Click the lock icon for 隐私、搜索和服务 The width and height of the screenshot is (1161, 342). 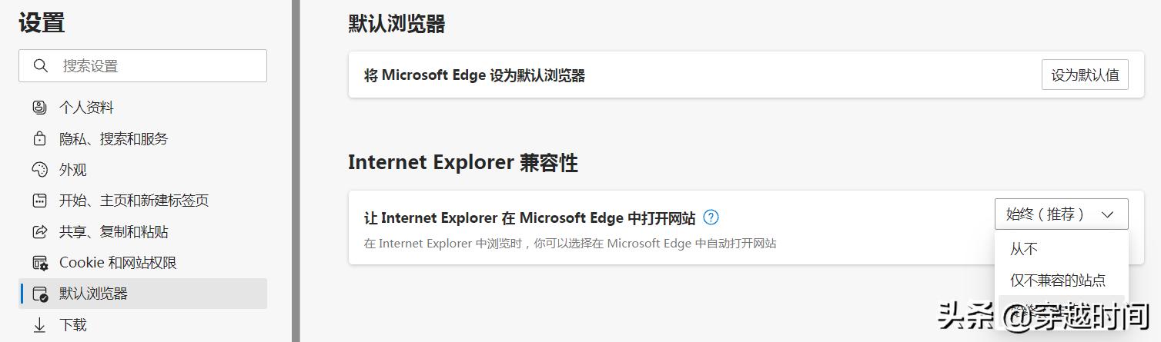click(x=40, y=139)
